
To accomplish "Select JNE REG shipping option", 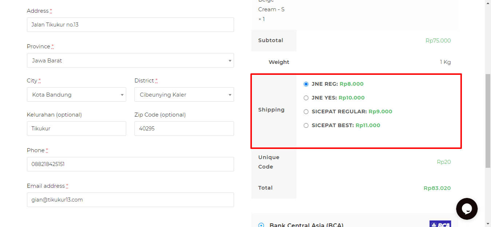I will coord(306,84).
